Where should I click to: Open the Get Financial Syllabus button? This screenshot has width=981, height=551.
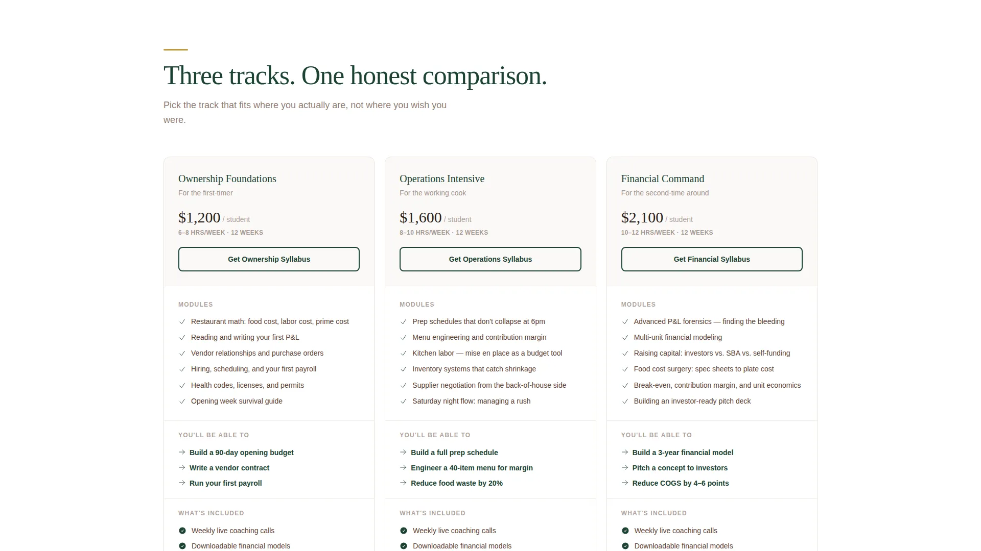click(x=712, y=259)
